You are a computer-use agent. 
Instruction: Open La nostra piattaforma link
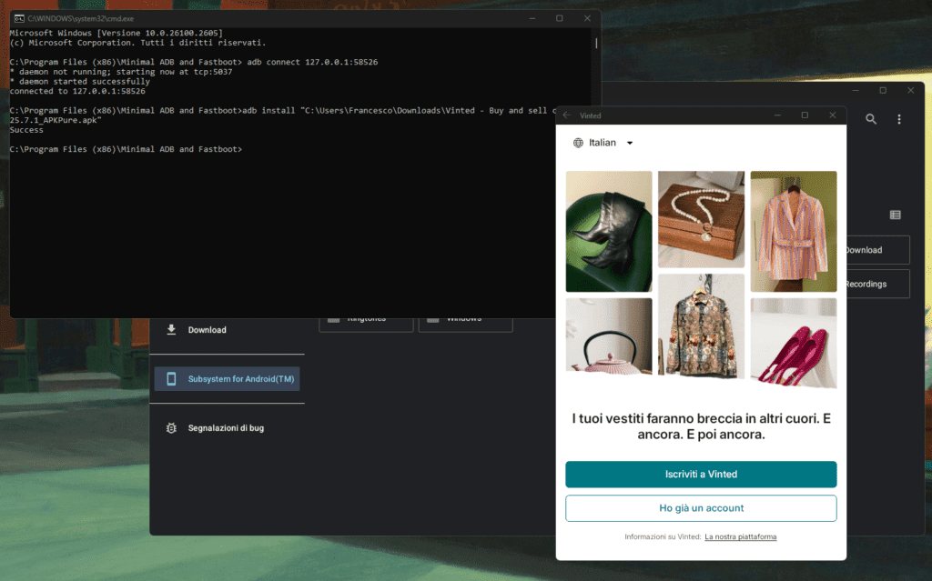click(x=740, y=537)
